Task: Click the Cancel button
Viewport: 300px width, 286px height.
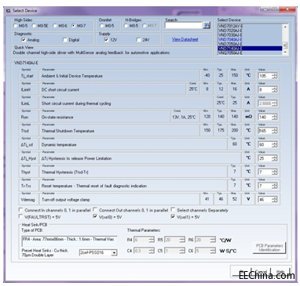Action: (261, 272)
